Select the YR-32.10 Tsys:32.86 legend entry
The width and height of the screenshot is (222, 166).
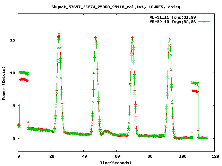point(173,22)
